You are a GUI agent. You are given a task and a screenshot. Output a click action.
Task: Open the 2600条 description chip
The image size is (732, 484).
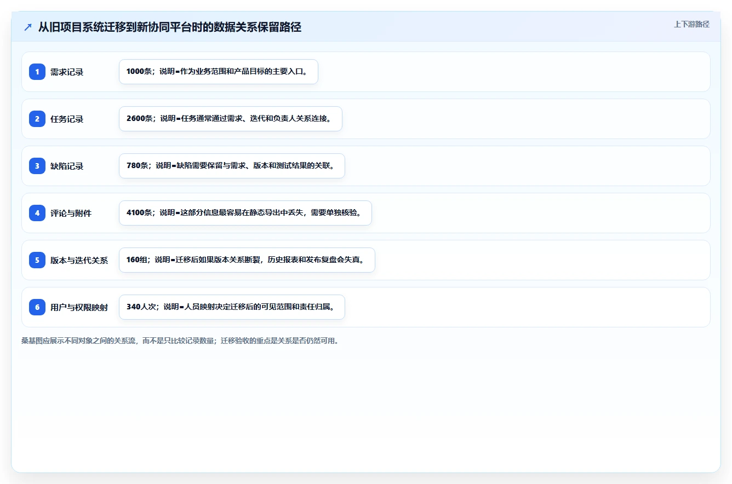(x=231, y=119)
